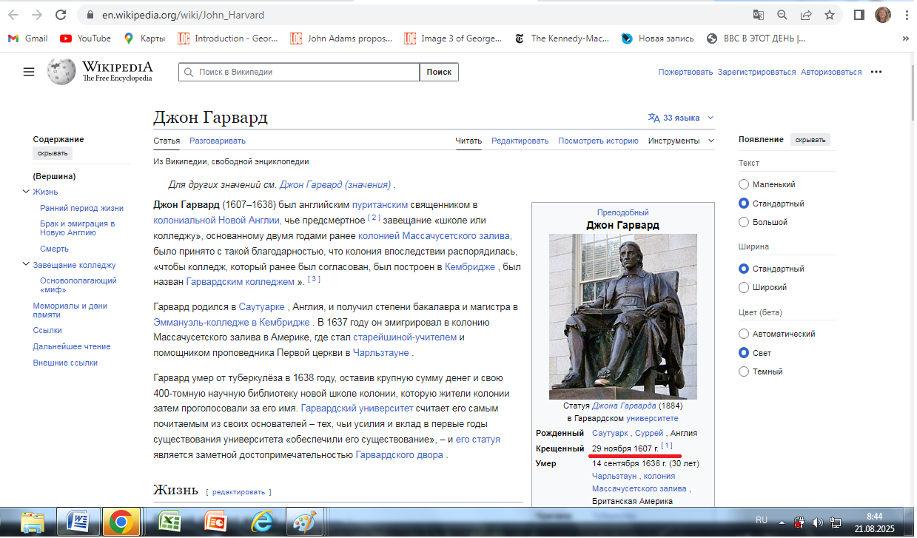Open the John Harvard statue image
The width and height of the screenshot is (917, 538).
click(622, 317)
